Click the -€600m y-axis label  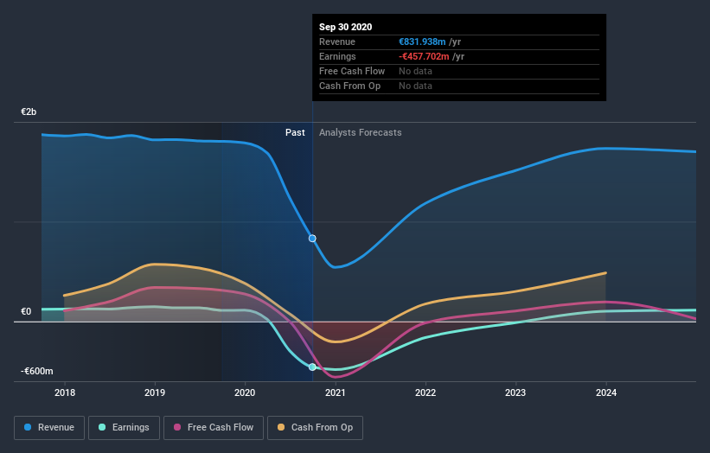[x=36, y=371]
